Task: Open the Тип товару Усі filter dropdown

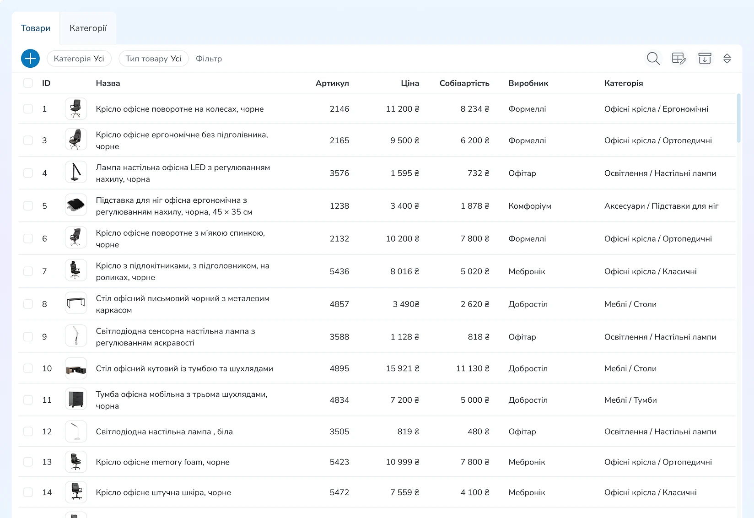Action: coord(154,59)
